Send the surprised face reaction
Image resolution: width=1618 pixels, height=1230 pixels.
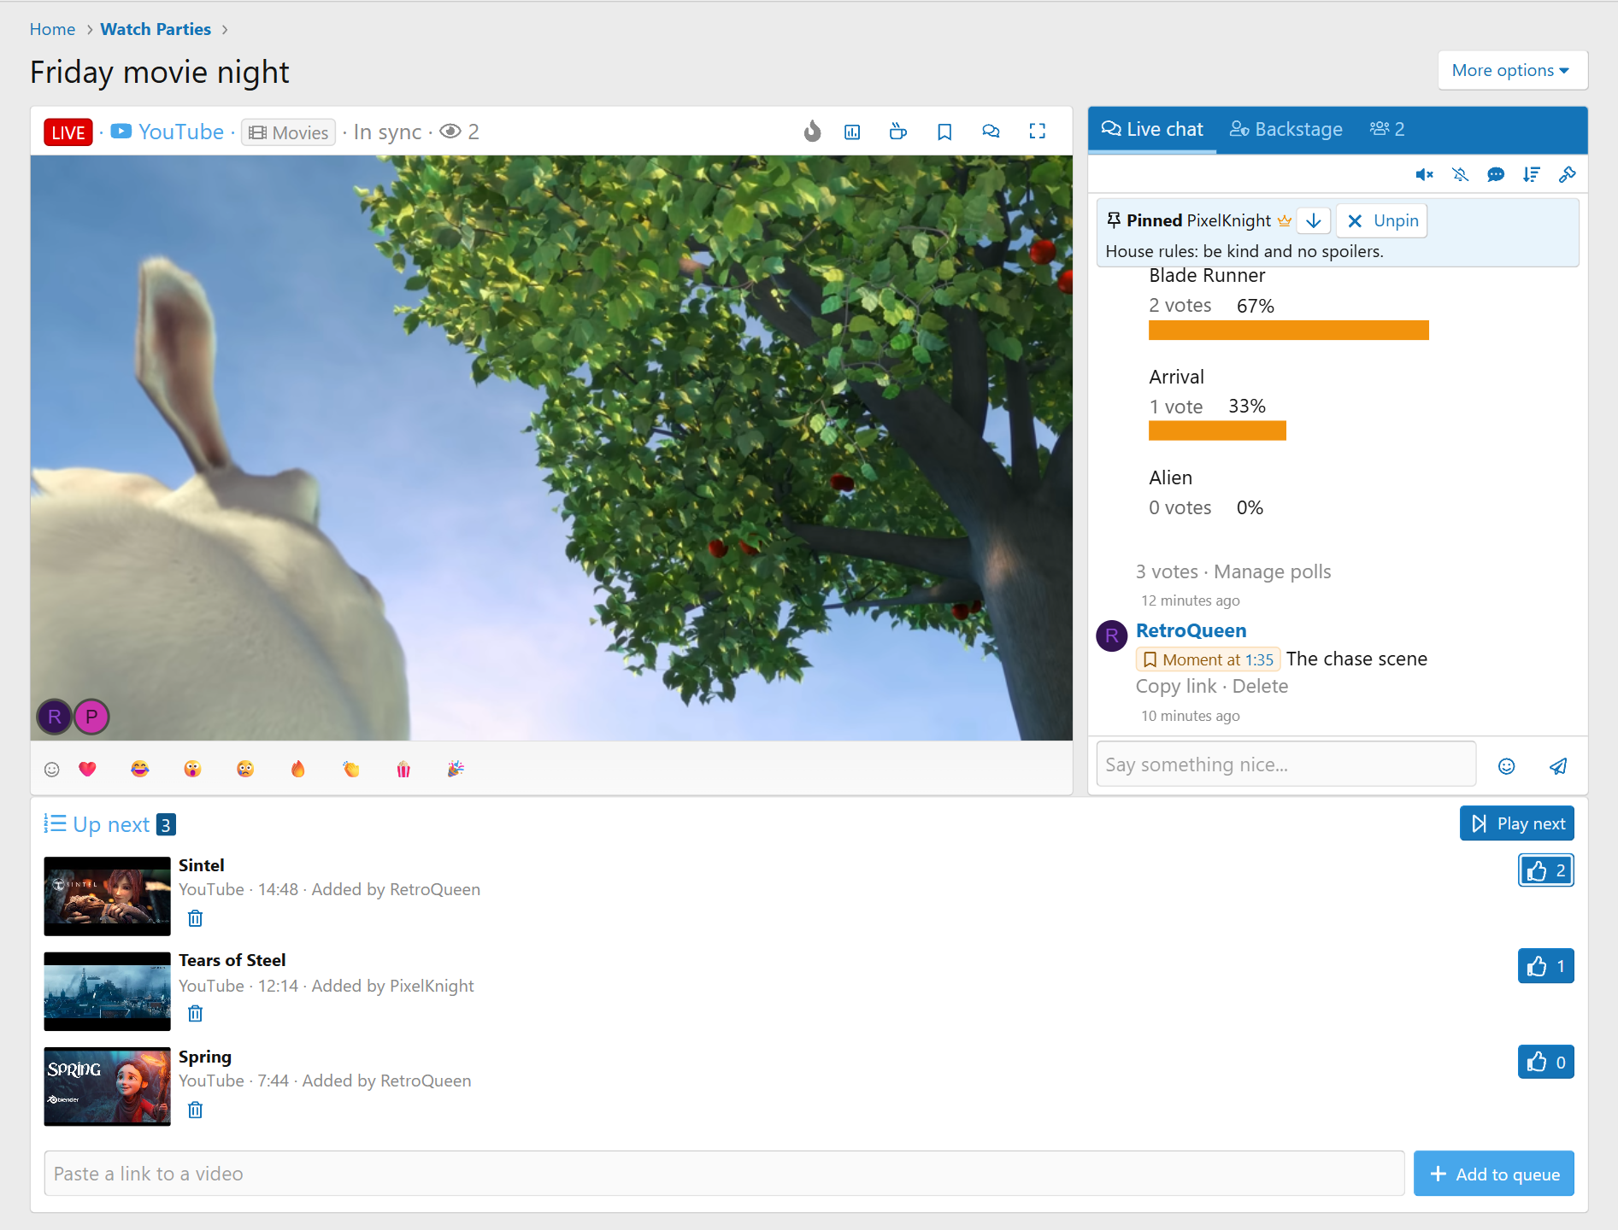coord(192,769)
